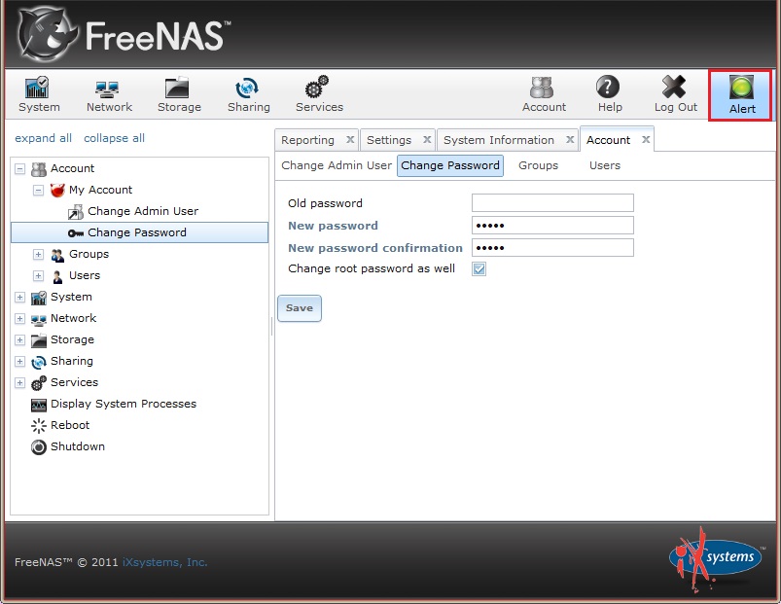
Task: Open the Users subtab
Action: (x=605, y=165)
